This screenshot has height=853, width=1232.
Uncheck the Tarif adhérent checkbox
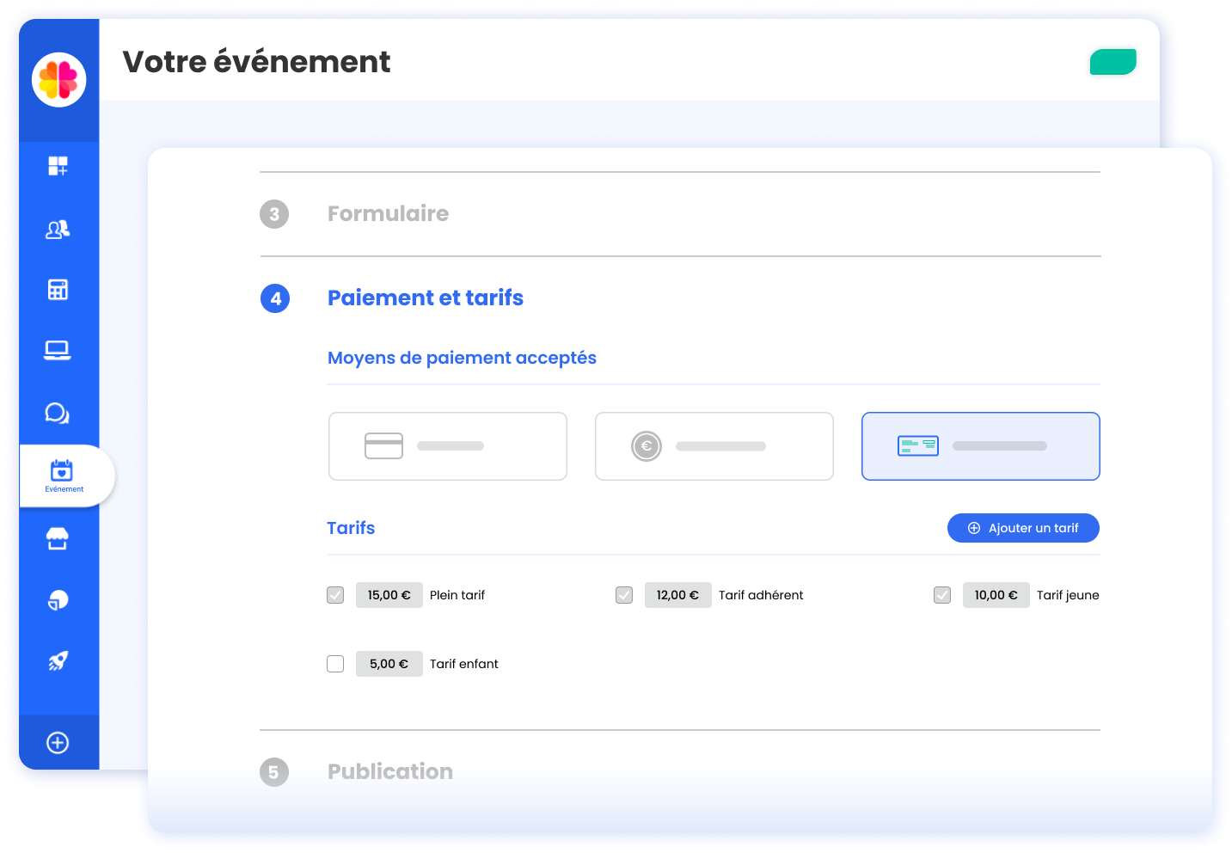pos(624,594)
